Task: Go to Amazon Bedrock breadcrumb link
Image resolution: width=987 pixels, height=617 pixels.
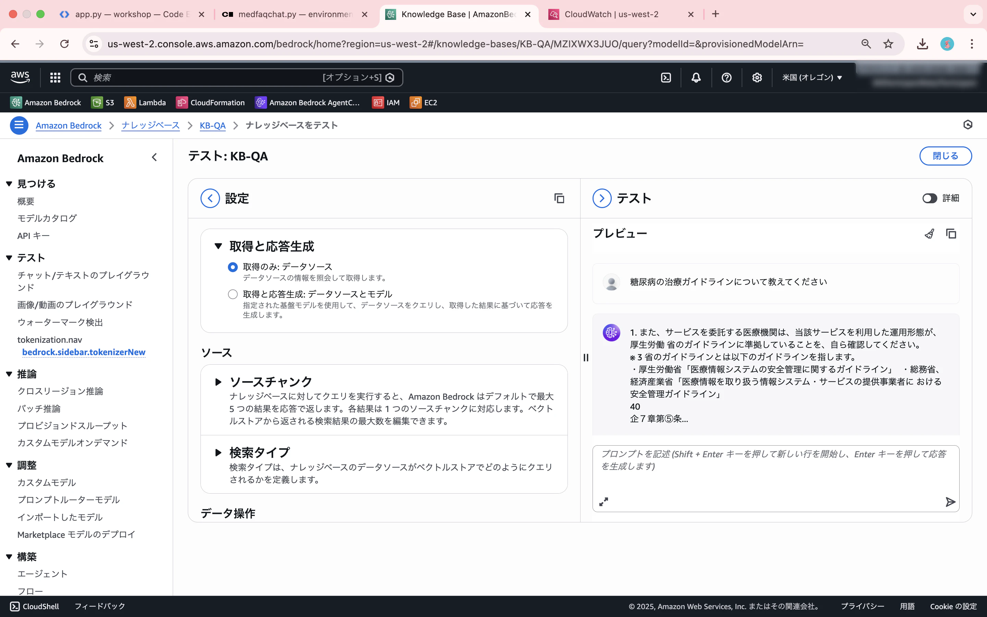Action: (x=69, y=125)
